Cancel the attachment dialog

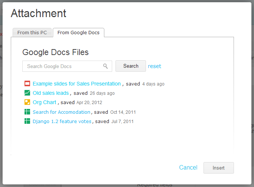pos(188,168)
